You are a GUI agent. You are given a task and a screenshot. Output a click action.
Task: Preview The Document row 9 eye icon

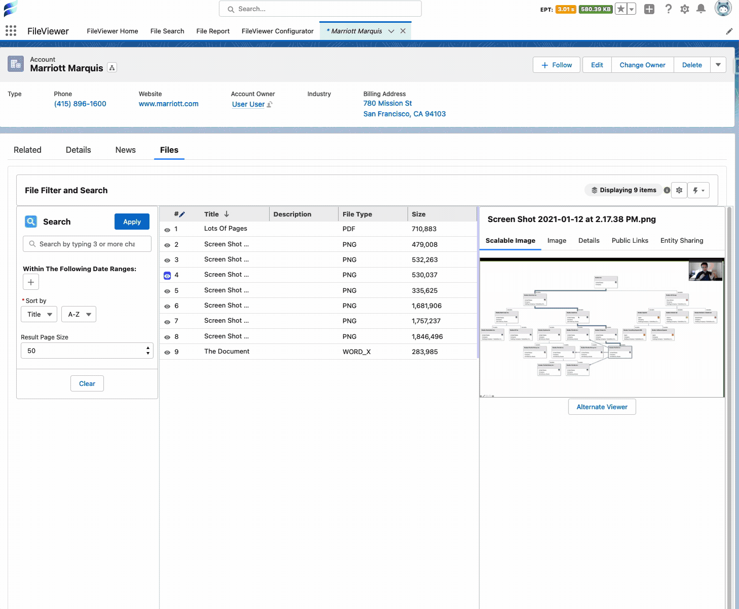tap(167, 353)
